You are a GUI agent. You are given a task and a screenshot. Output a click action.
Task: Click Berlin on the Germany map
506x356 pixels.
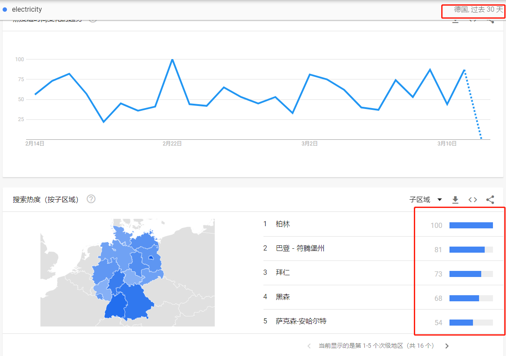151,258
